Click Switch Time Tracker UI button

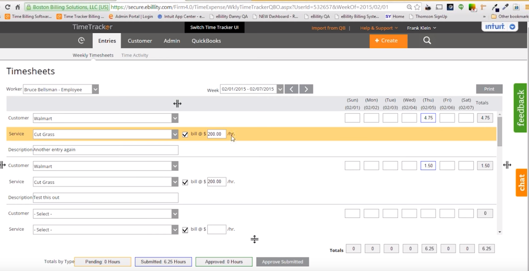pos(214,28)
